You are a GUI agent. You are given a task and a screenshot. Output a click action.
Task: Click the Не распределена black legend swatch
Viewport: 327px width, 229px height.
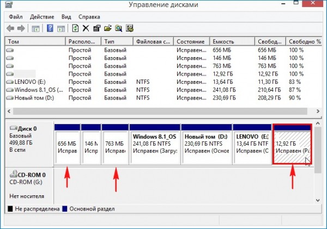[10, 209]
